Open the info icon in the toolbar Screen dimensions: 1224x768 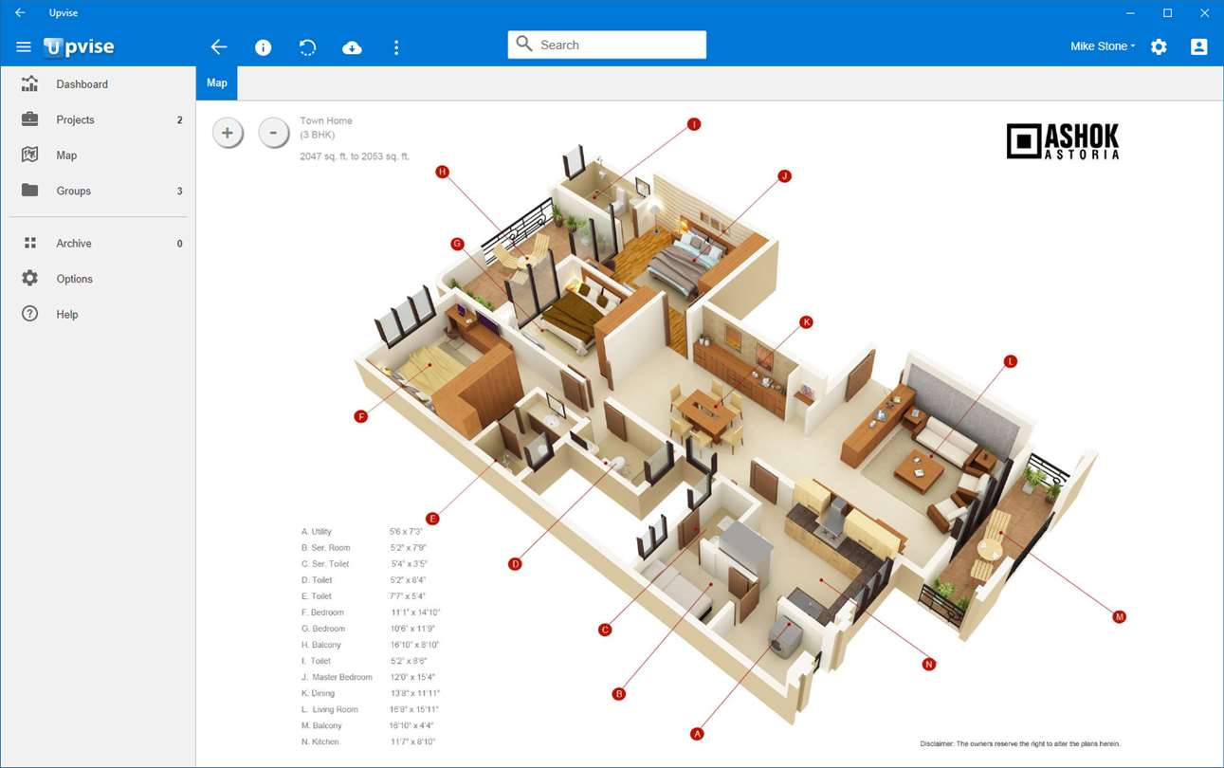click(x=264, y=47)
